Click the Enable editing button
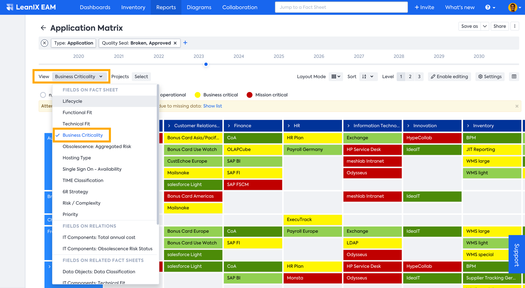 tap(449, 76)
